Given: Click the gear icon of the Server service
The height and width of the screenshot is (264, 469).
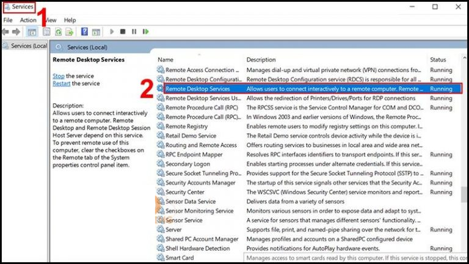Looking at the screenshot, I should point(161,229).
